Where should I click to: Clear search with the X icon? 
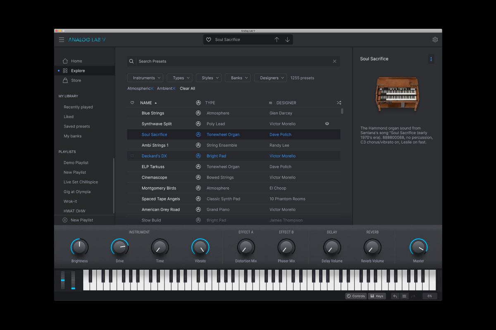click(x=334, y=61)
